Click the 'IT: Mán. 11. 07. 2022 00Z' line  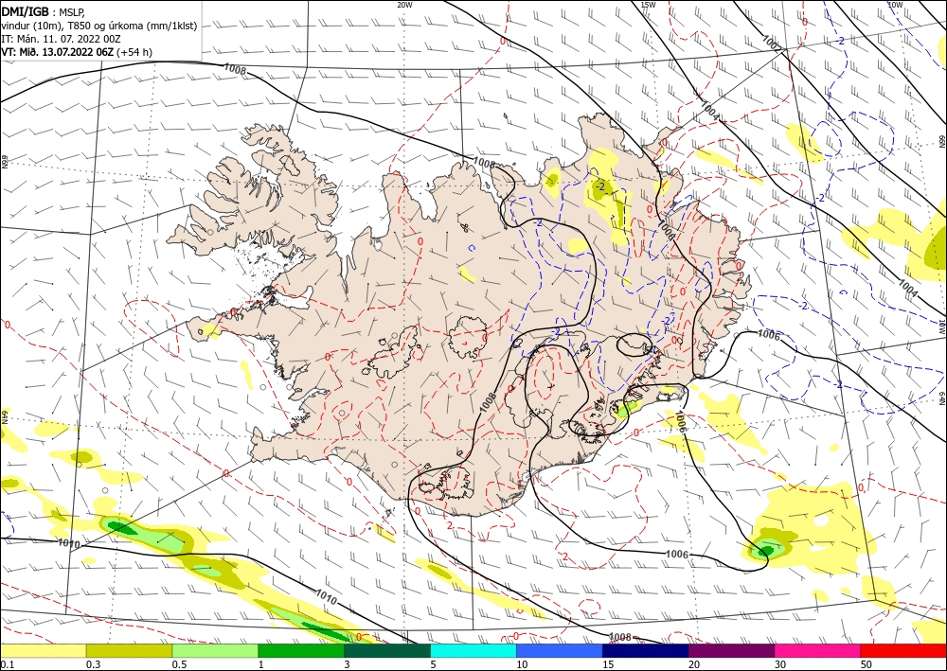[61, 39]
